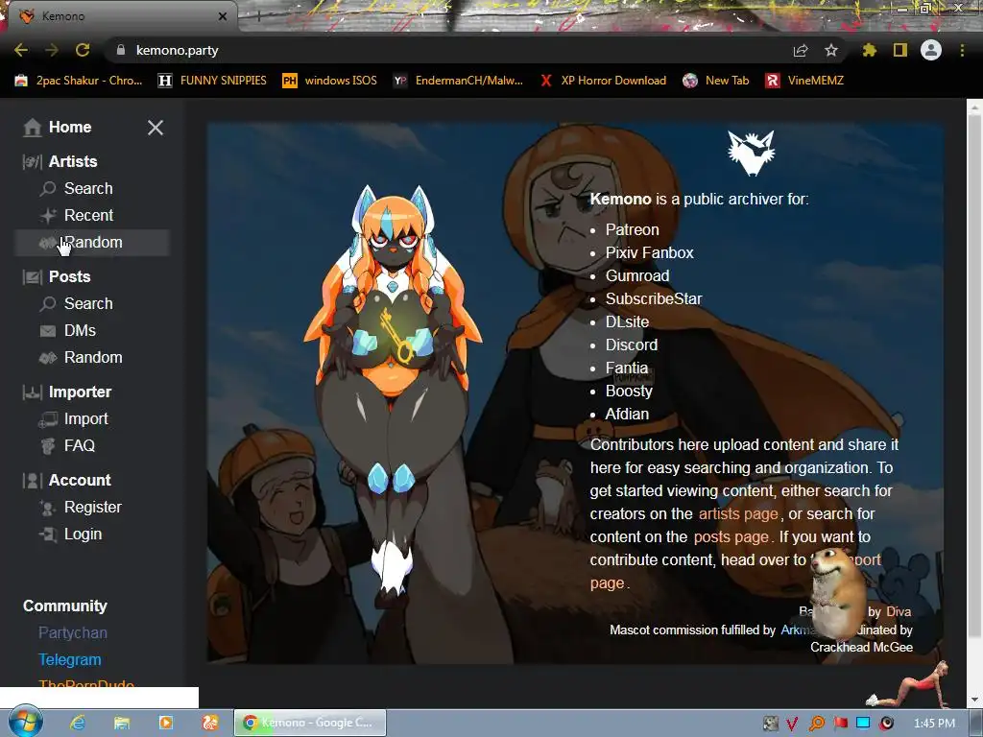This screenshot has height=737, width=983.
Task: Open the Windows Start menu
Action: coord(25,722)
